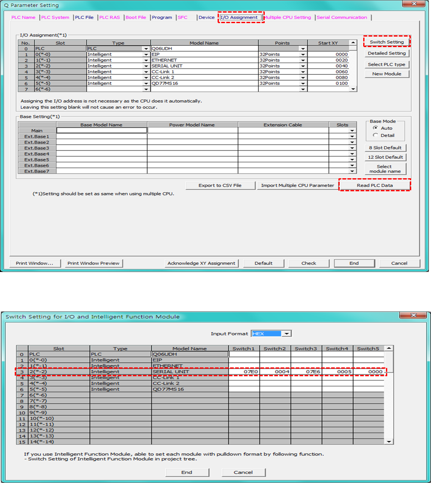Apply the 12 Slot Default
The width and height of the screenshot is (431, 483).
pyautogui.click(x=386, y=157)
